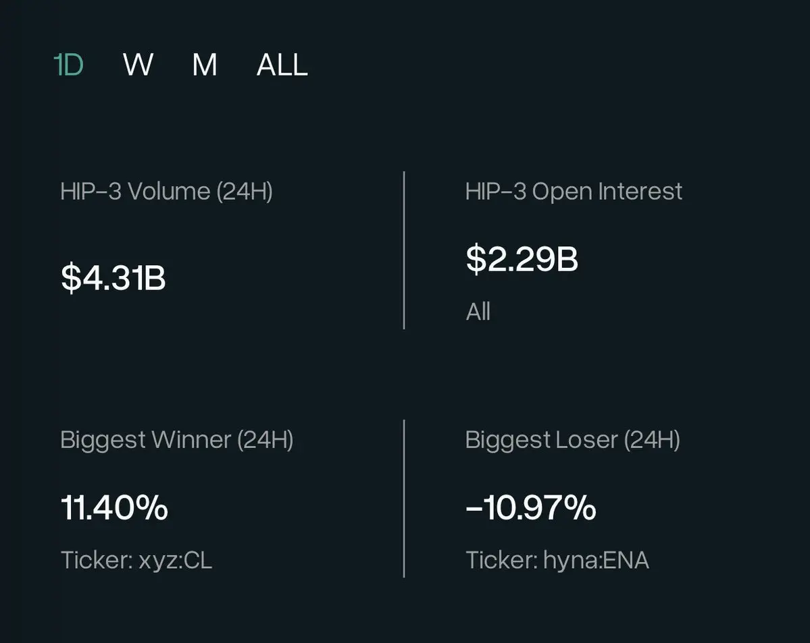Switch to the M monthly tab
The image size is (810, 643).
point(205,65)
